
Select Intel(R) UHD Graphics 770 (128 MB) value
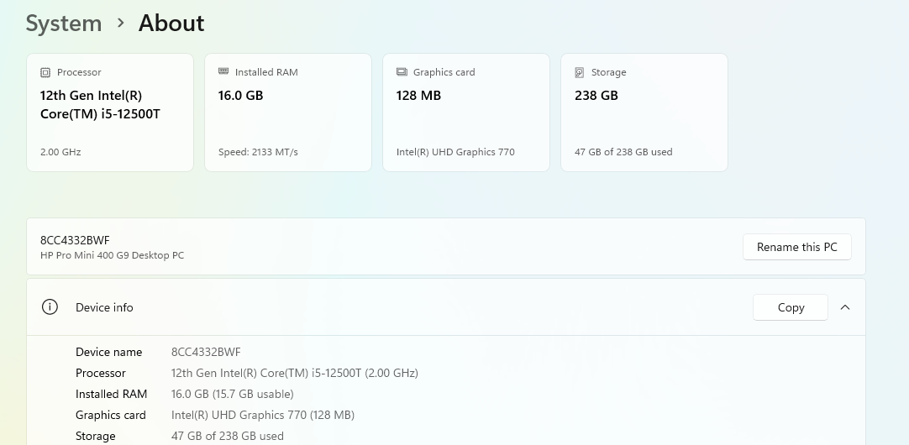263,415
